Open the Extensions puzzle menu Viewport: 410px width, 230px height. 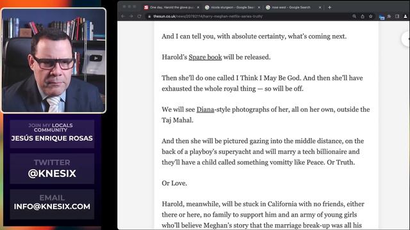pyautogui.click(x=389, y=16)
